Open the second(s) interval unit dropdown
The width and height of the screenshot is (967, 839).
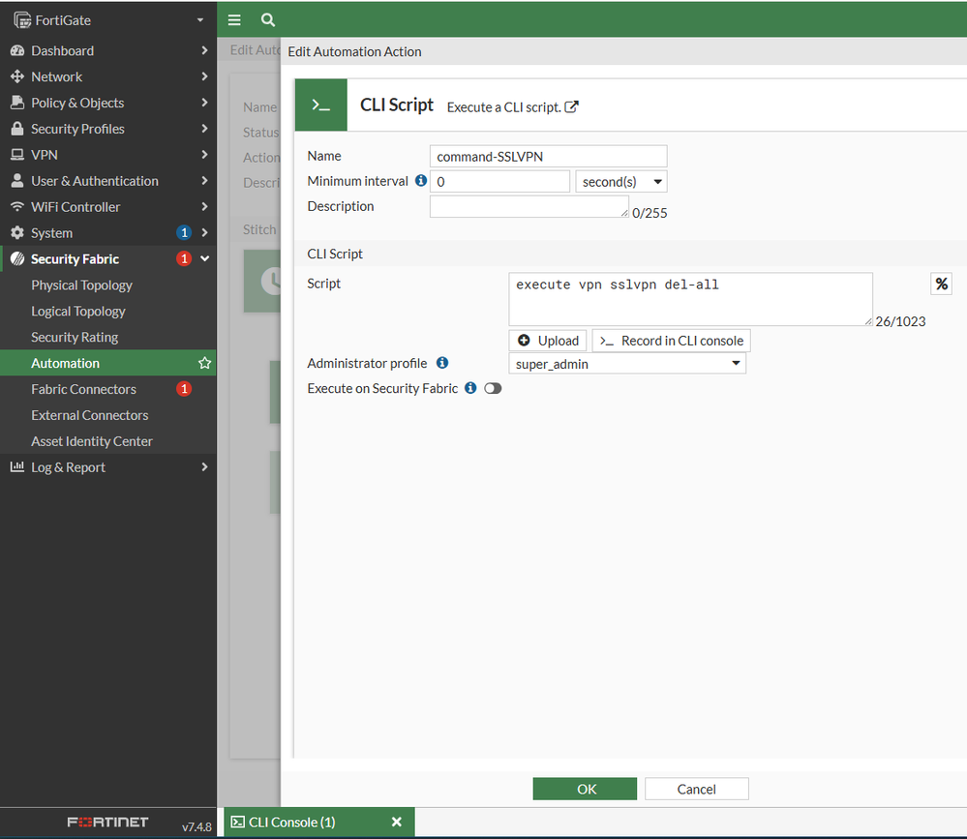tap(620, 182)
